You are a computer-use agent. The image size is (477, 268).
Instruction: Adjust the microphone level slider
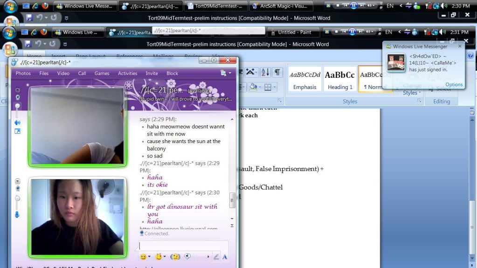point(17,199)
